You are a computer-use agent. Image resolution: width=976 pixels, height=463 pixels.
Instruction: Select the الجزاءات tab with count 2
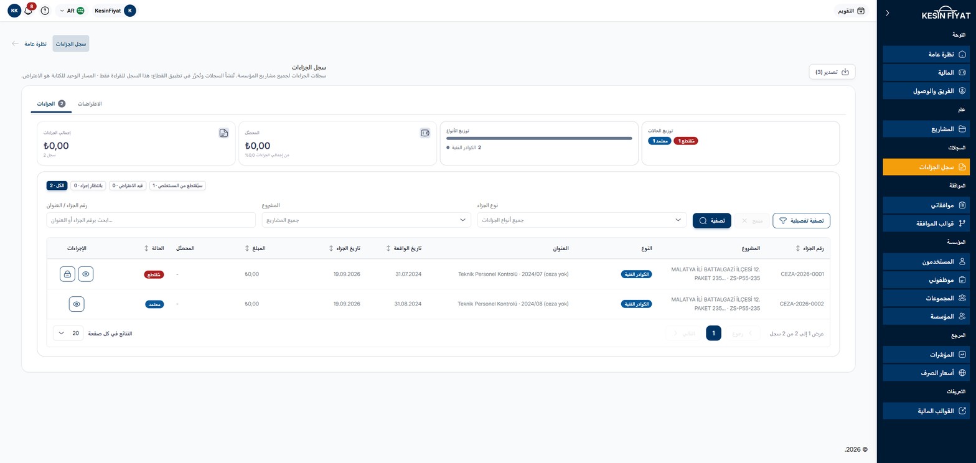pyautogui.click(x=51, y=104)
